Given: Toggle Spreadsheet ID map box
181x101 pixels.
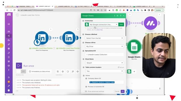Looking at the screenshot, I should (x=83, y=51).
